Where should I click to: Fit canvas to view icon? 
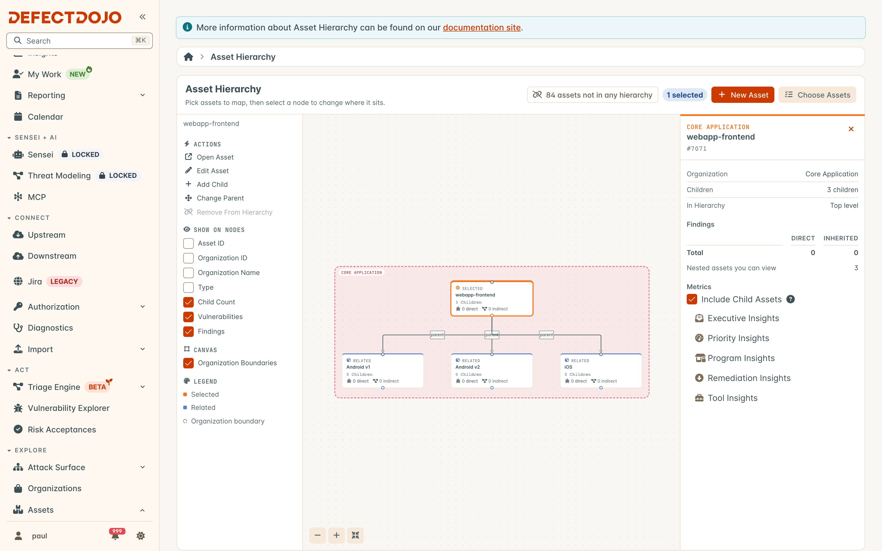pyautogui.click(x=355, y=535)
